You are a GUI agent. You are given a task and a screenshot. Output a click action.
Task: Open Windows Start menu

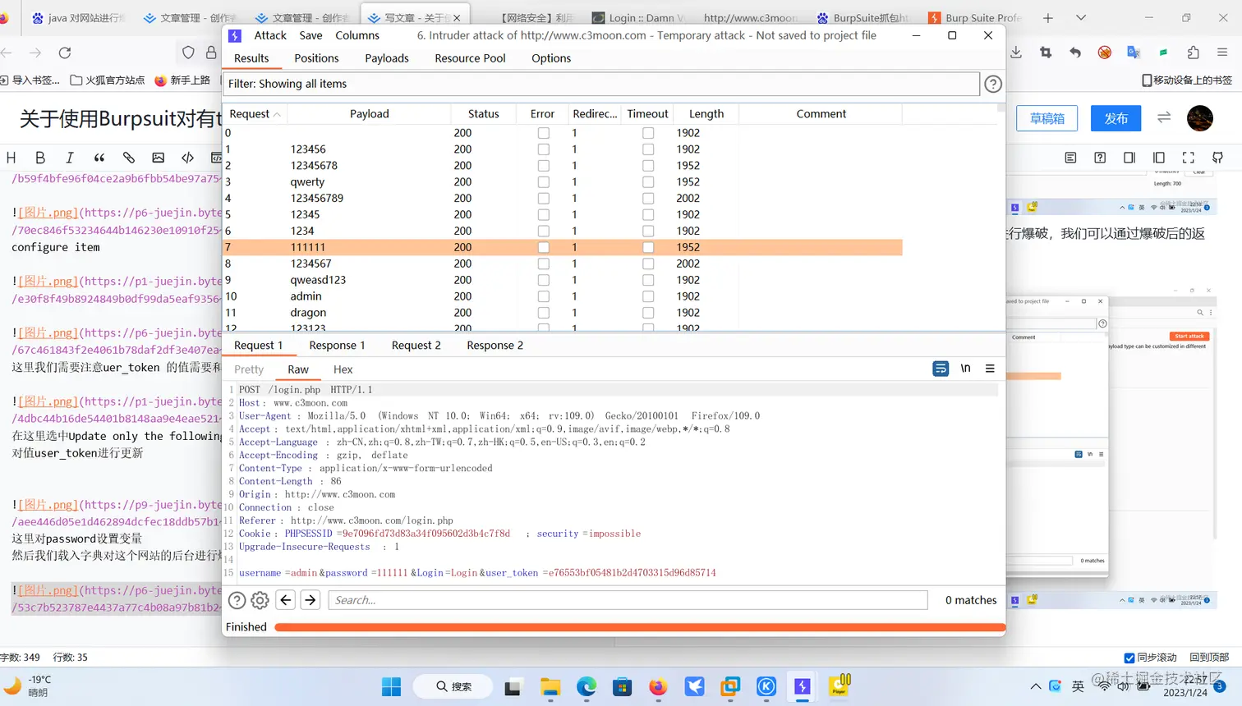click(x=391, y=686)
